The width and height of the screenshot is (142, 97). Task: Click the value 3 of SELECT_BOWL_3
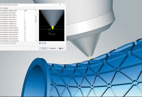(25, 19)
